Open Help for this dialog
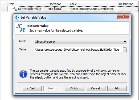Screen dimensions: 139x100 coord(117,88)
